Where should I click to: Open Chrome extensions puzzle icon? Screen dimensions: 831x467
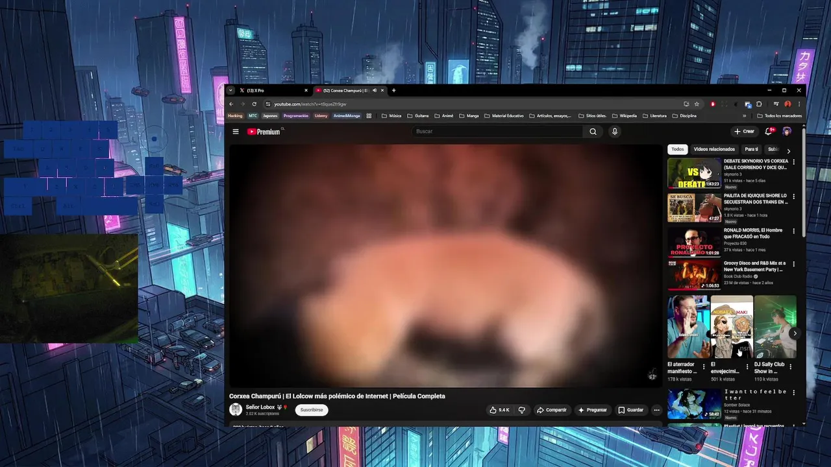tap(759, 104)
